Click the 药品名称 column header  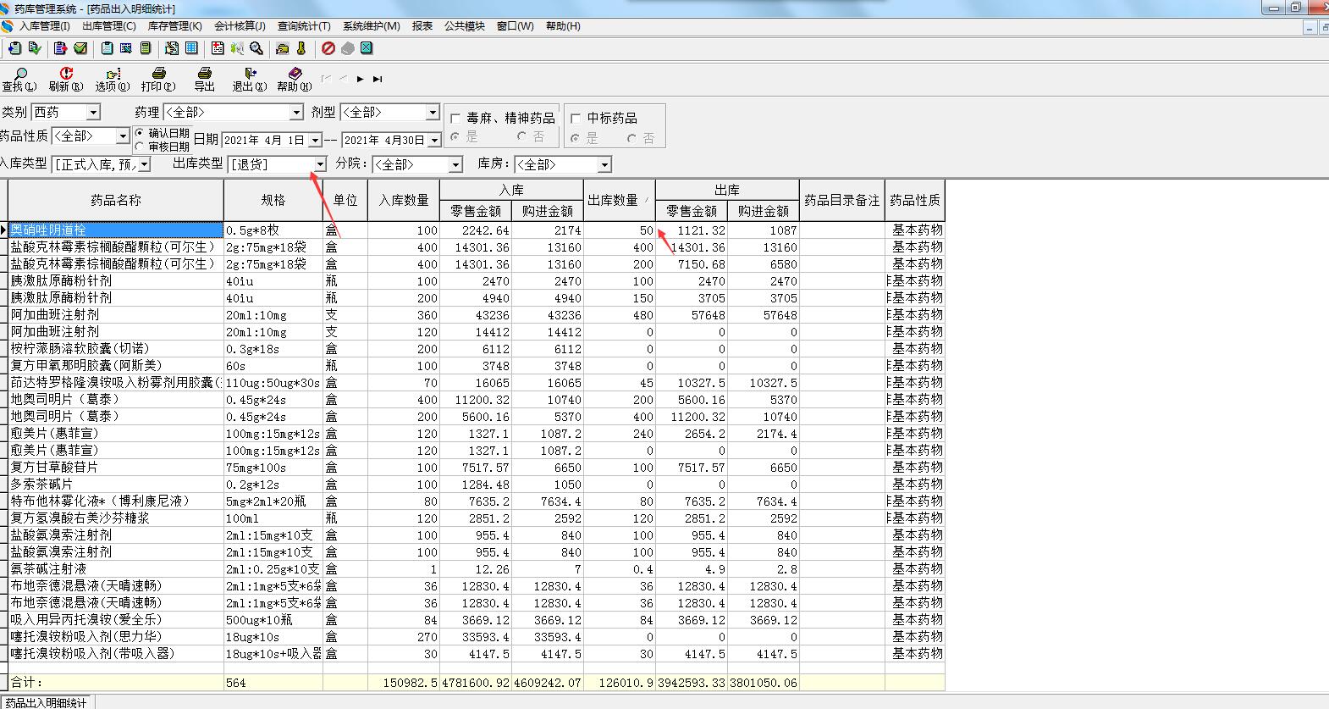pos(115,200)
